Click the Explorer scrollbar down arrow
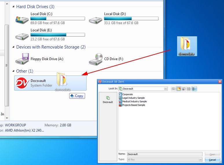Viewport: 224px width, 165px height. (x=7, y=118)
